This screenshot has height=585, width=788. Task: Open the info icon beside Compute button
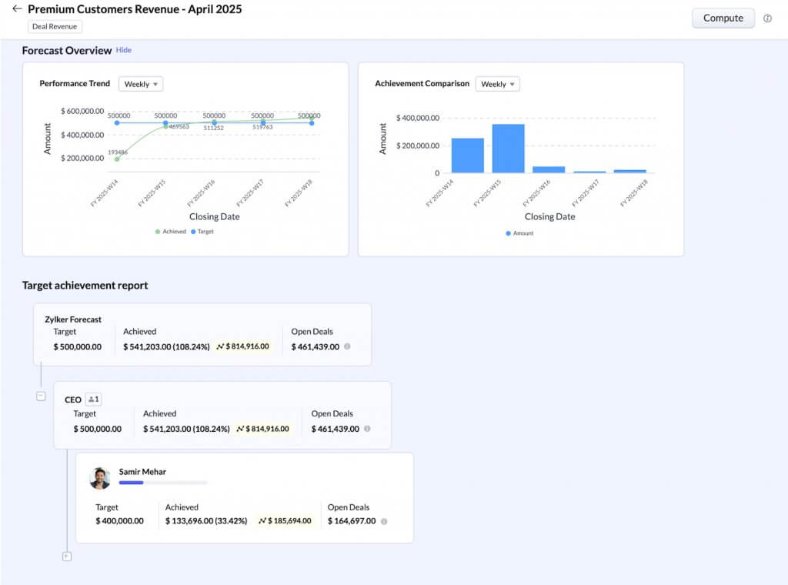click(767, 18)
